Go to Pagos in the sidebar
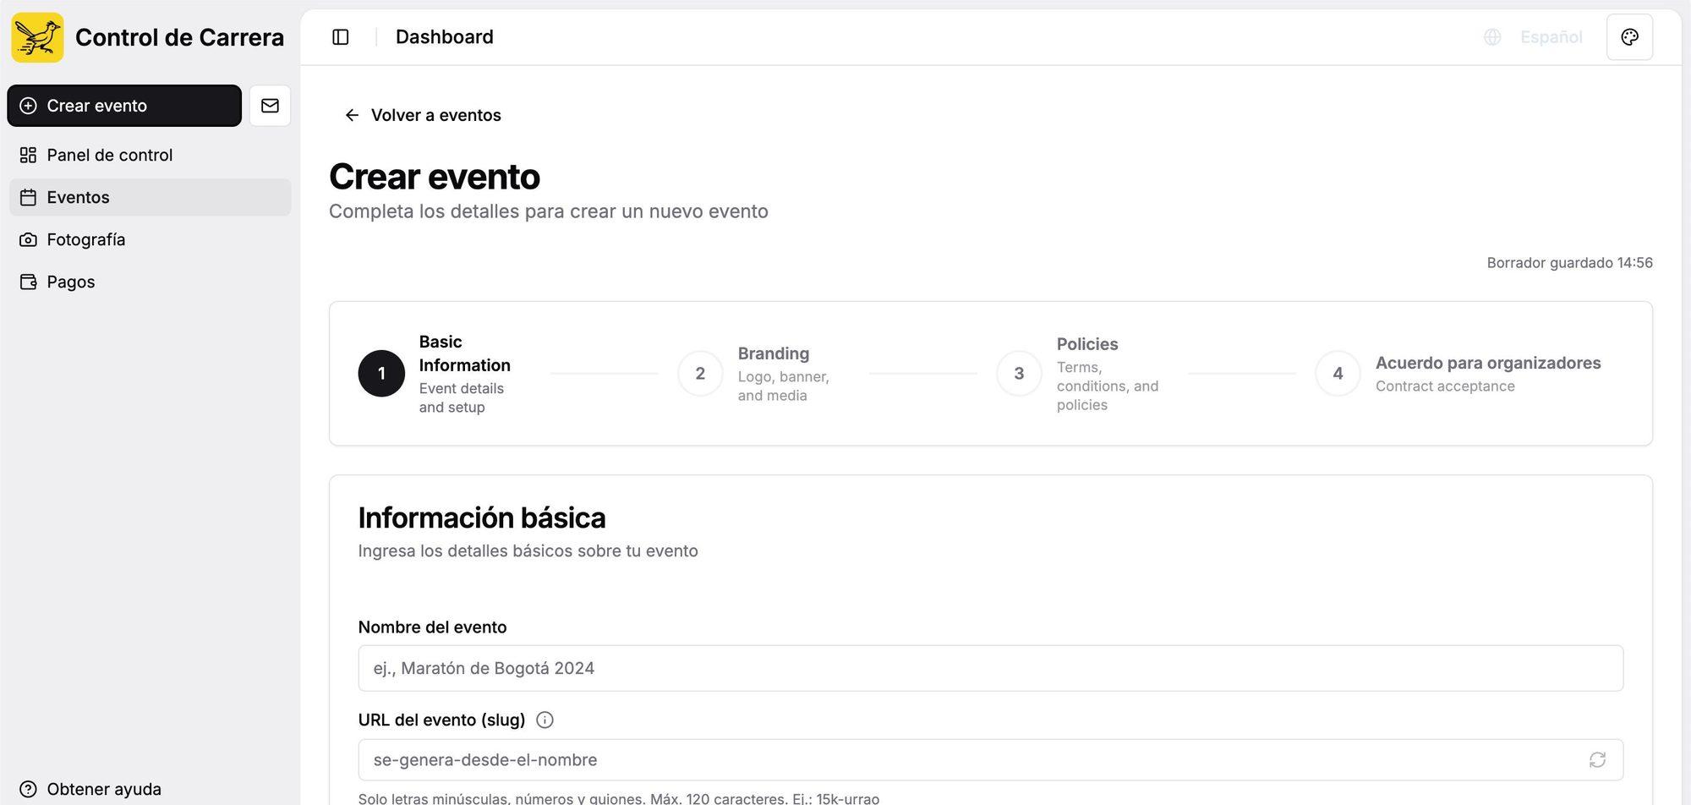This screenshot has width=1691, height=805. pyautogui.click(x=150, y=282)
